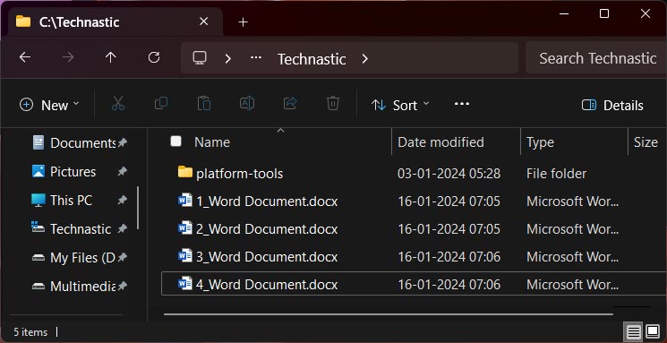
Task: Select 2_Word Document.docx file name
Action: (267, 229)
